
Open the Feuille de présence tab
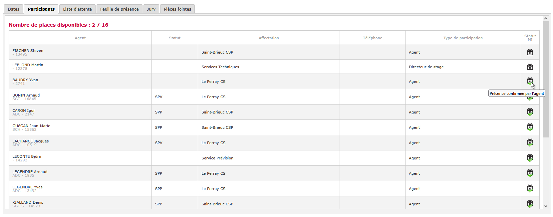pos(119,9)
